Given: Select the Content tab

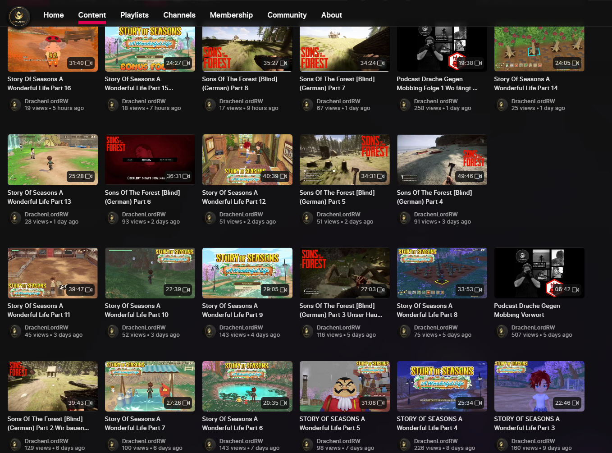Looking at the screenshot, I should [x=92, y=15].
